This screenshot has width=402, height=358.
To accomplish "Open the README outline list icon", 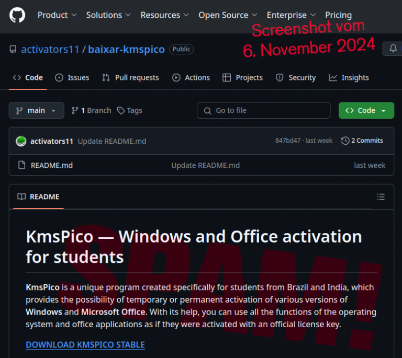I will click(x=381, y=197).
